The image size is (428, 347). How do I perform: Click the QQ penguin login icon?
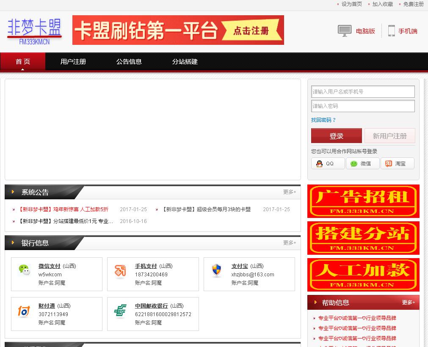[x=319, y=164]
